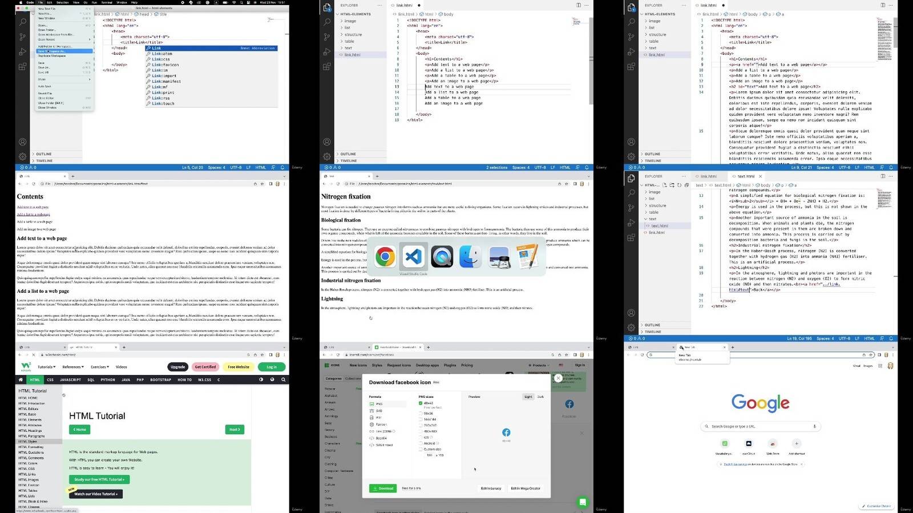Collapse the expanded text folder in Explorer

(x=652, y=219)
